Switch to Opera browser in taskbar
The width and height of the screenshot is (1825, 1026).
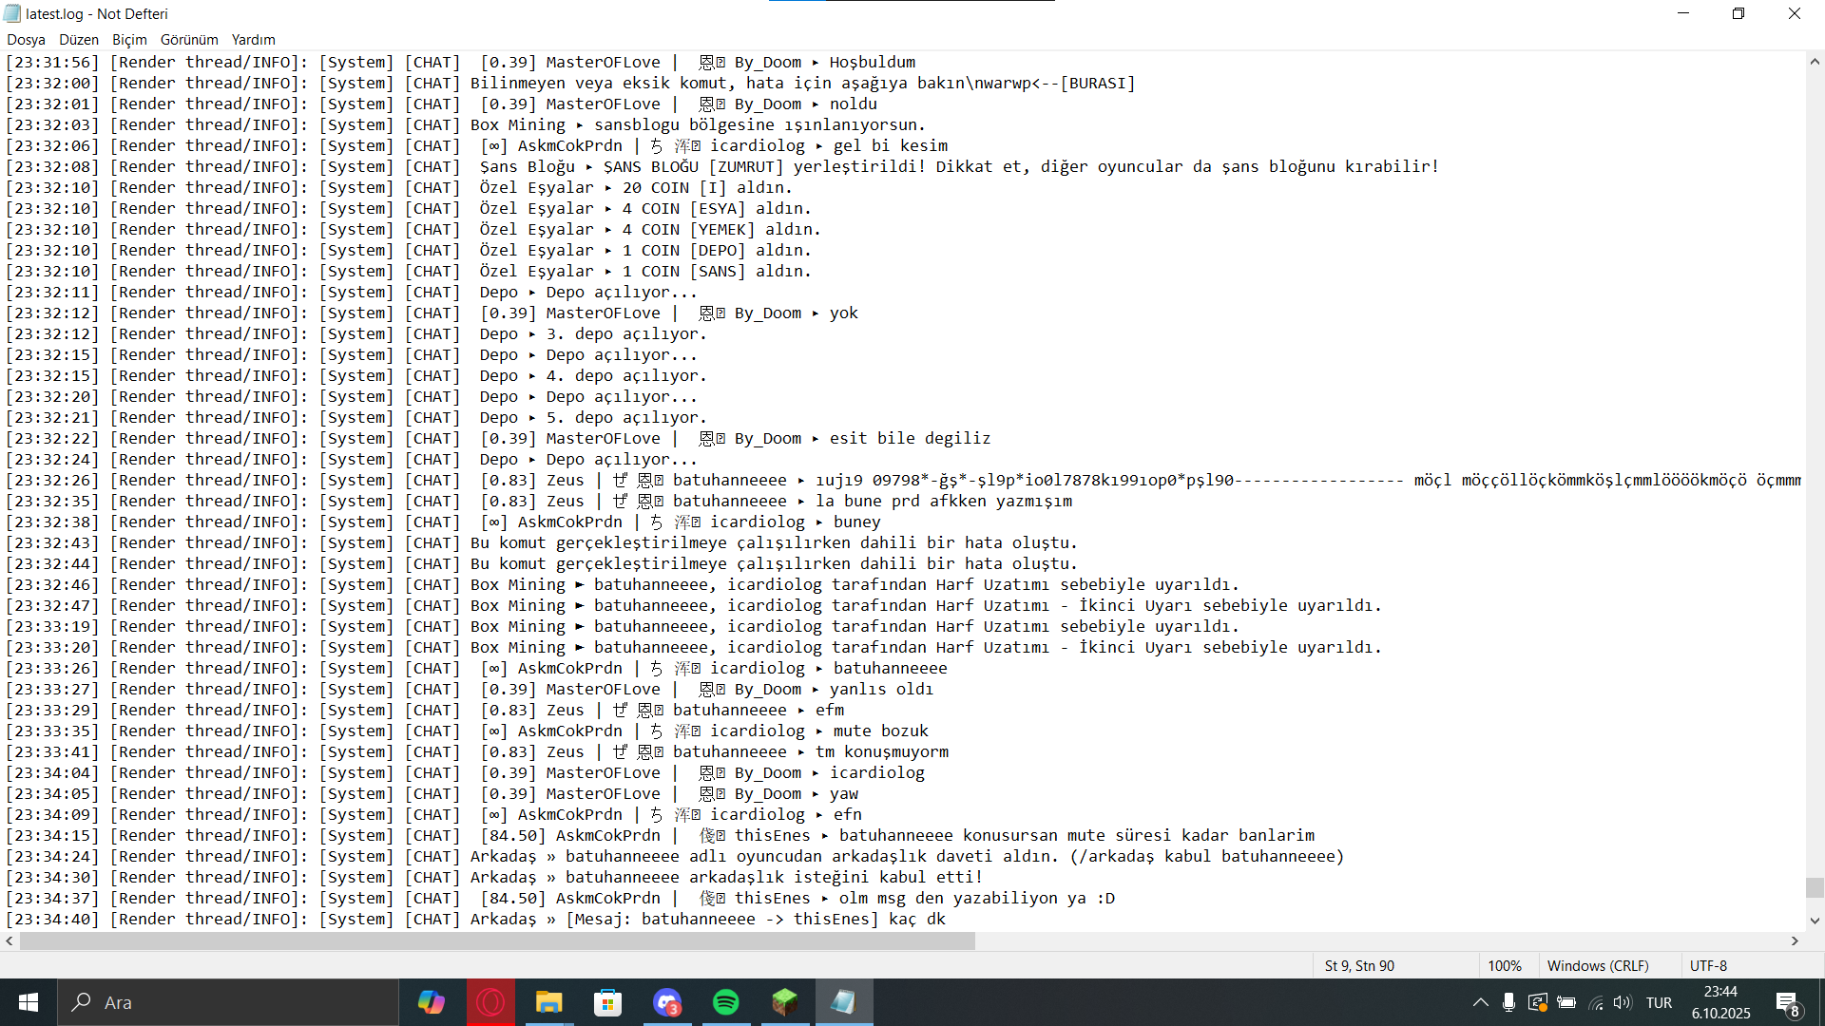pyautogui.click(x=490, y=1002)
